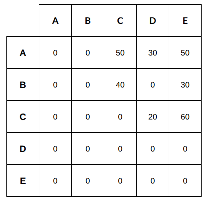Click cell row A column E value 50
Screen dimensions: 208x201
tap(185, 52)
